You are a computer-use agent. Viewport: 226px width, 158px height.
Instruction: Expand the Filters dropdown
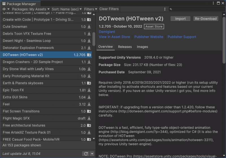pos(90,9)
